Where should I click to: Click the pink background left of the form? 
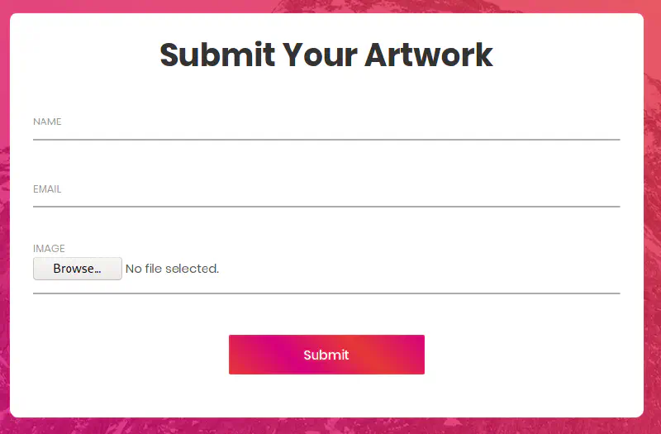pos(4,215)
